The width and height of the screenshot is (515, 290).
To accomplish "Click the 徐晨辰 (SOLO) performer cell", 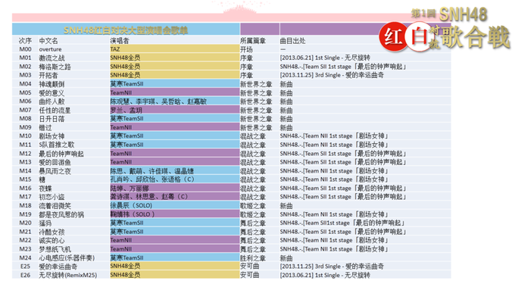I will pos(174,206).
